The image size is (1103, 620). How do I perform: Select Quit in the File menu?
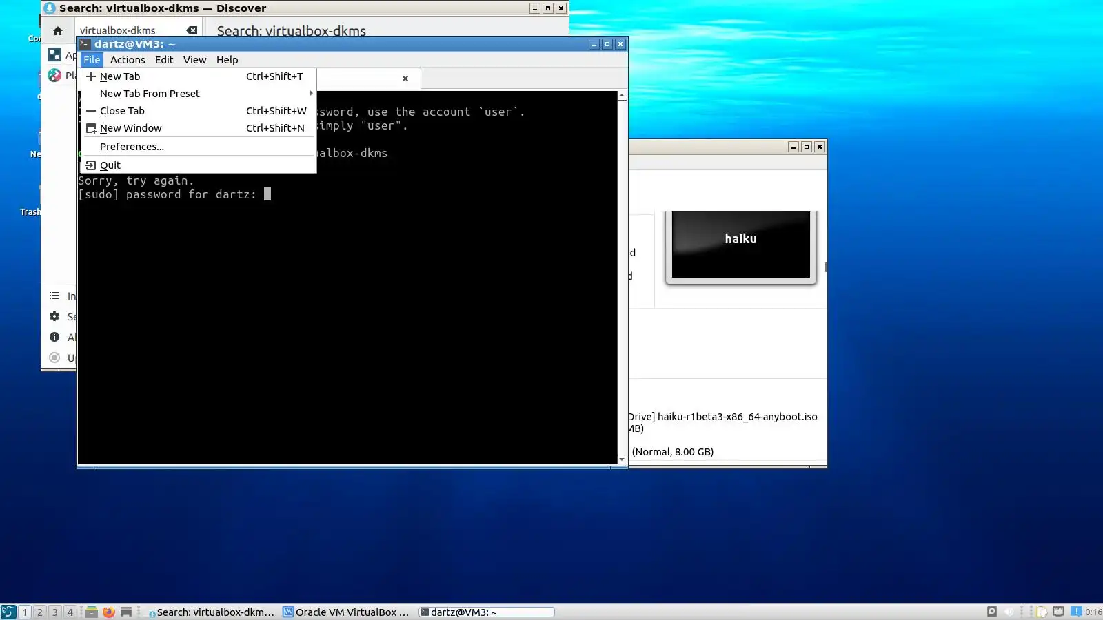pos(199,165)
